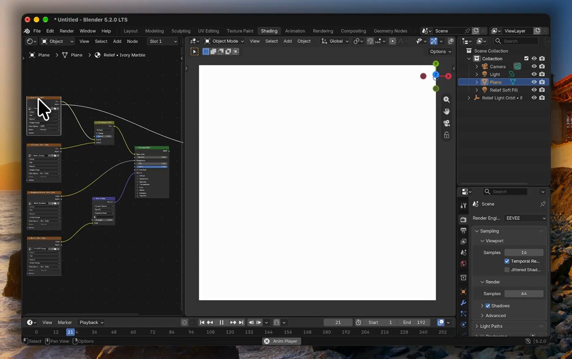
Task: Click the Blender logo icon in menu bar
Action: [27, 31]
